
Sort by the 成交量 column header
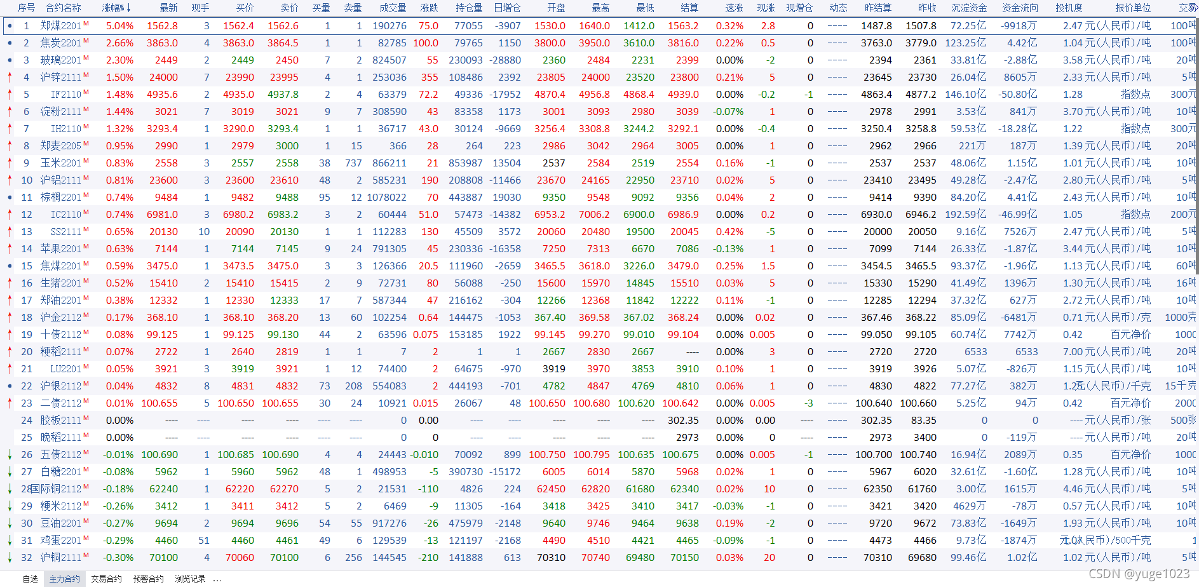coord(393,8)
